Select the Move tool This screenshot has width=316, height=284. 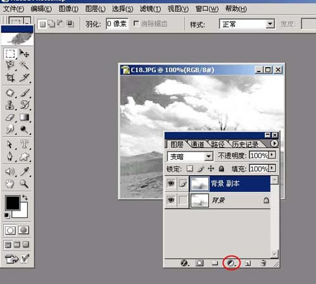point(24,53)
